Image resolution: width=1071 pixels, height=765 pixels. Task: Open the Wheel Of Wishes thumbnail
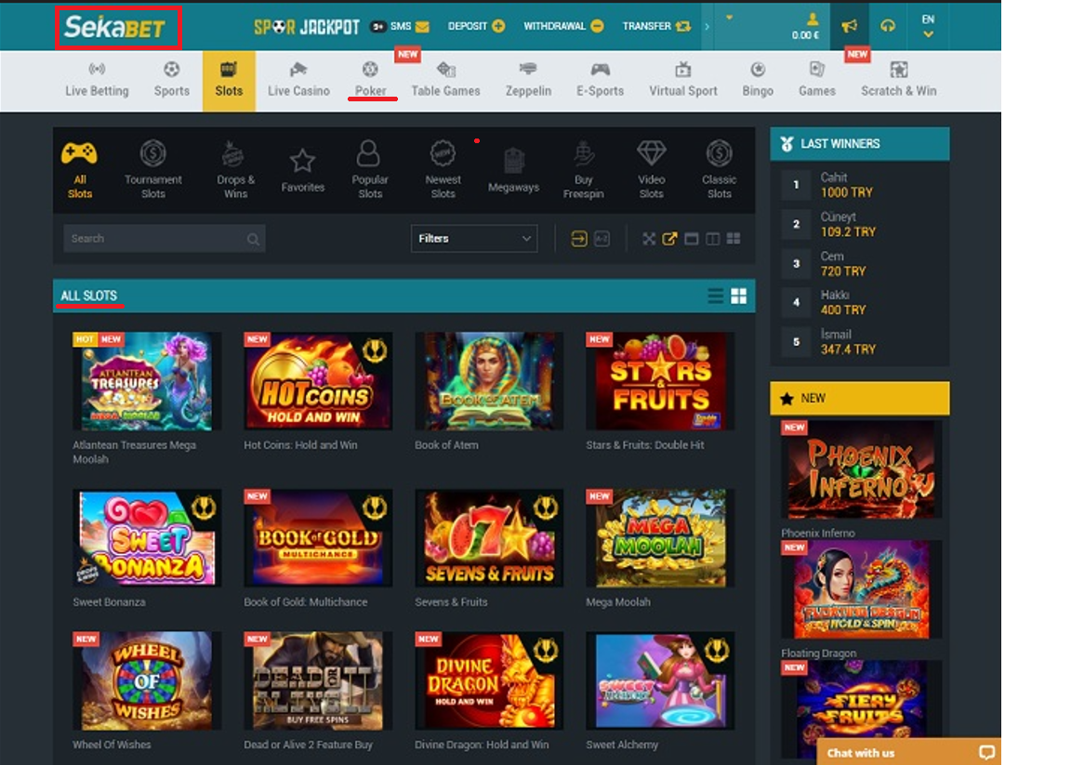[147, 681]
